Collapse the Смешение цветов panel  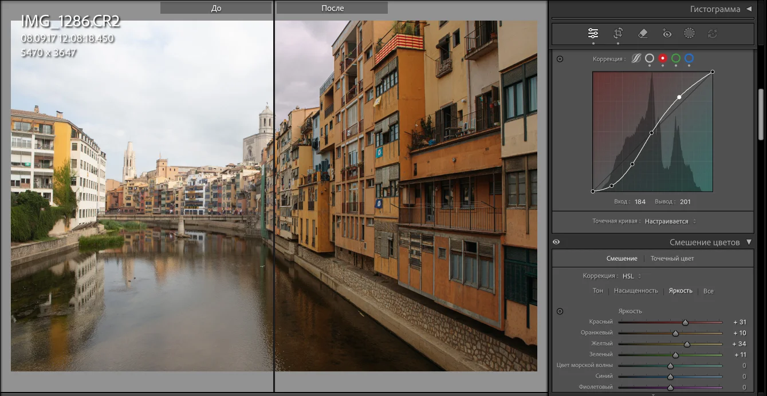tap(749, 242)
